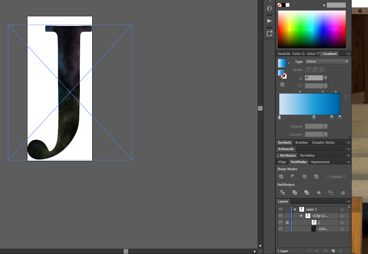The height and width of the screenshot is (254, 368).
Task: Toggle visibility of the <Lin...> layer
Action: [280, 229]
